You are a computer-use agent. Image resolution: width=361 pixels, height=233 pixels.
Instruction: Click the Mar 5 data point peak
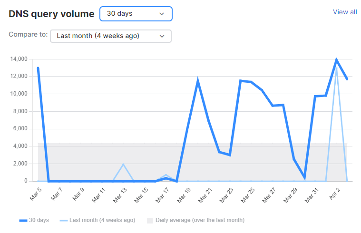pos(38,68)
